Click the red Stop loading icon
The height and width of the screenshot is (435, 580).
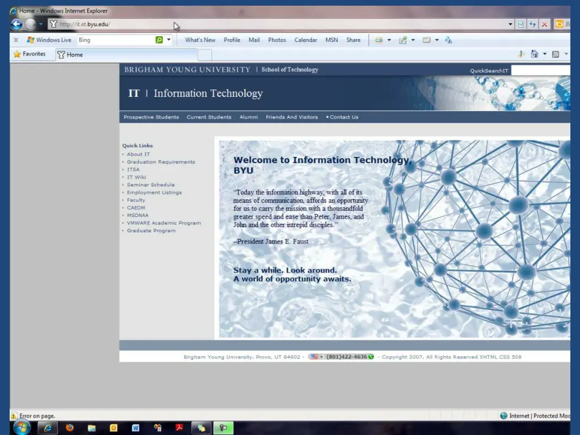pyautogui.click(x=544, y=24)
